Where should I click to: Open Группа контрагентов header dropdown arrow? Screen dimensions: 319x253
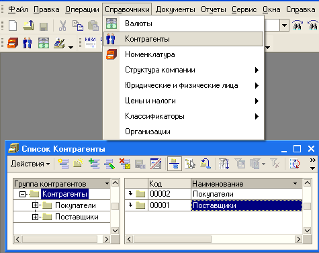click(x=107, y=184)
